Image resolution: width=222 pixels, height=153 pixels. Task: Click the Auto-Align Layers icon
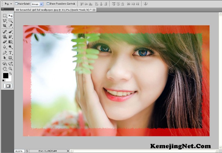point(146,4)
